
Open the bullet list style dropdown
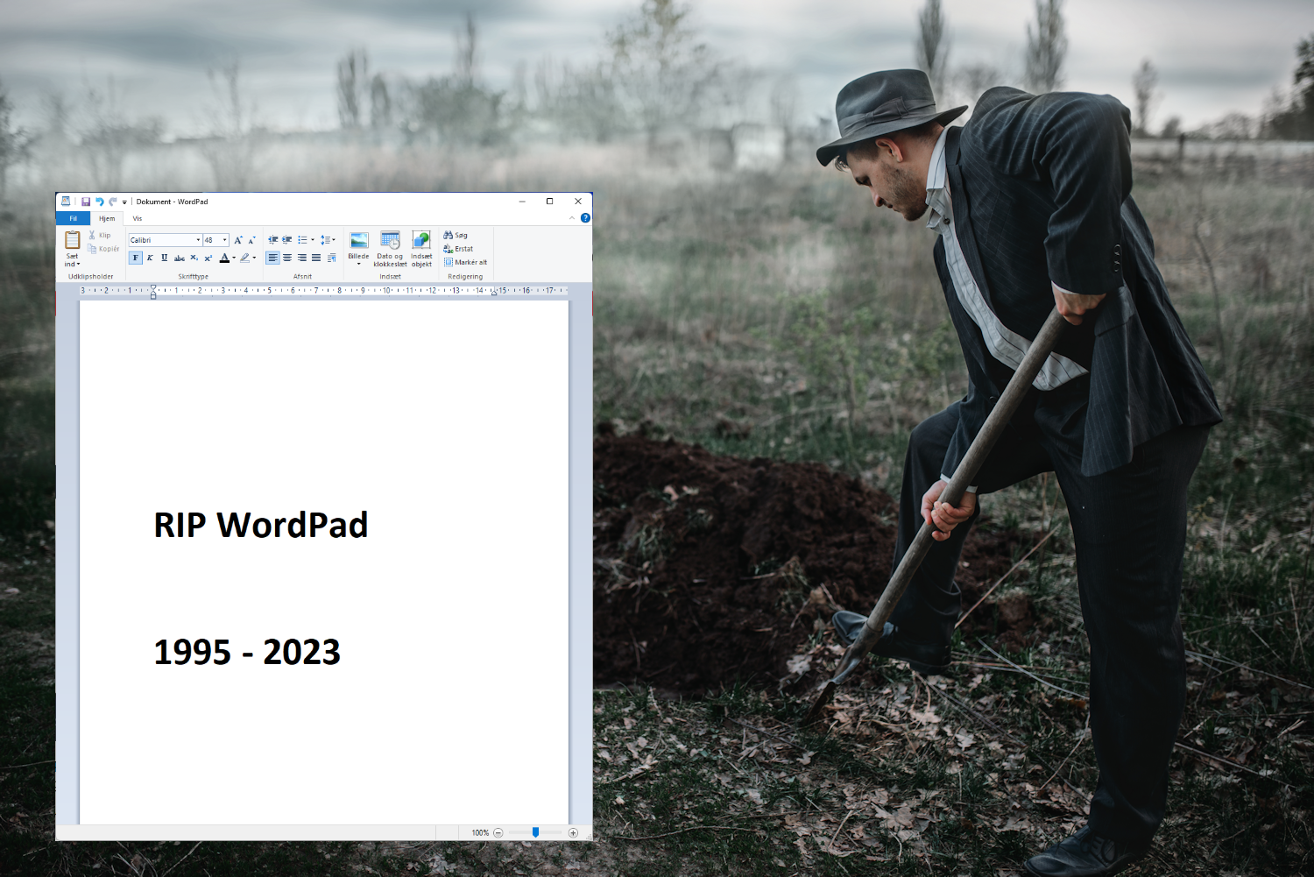[313, 239]
